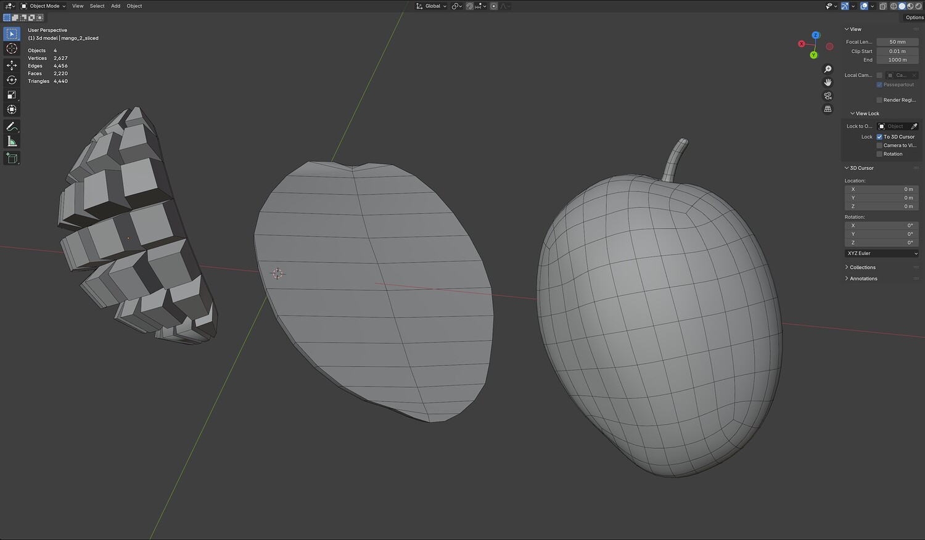This screenshot has height=540, width=925.
Task: Set selection mode to Subtract
Action: pyautogui.click(x=23, y=18)
